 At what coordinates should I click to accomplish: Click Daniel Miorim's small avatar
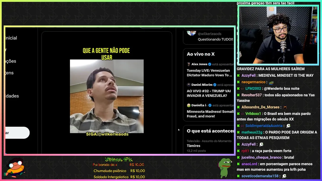(x=189, y=85)
